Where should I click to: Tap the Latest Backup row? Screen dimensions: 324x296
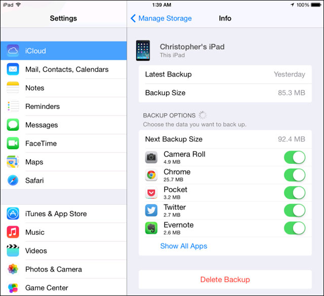tap(225, 75)
